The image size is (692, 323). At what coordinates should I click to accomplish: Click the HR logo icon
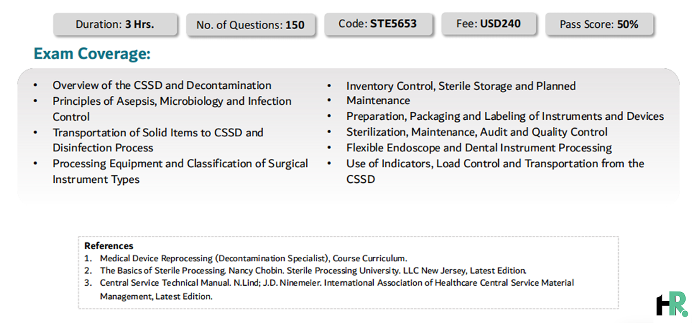[672, 305]
